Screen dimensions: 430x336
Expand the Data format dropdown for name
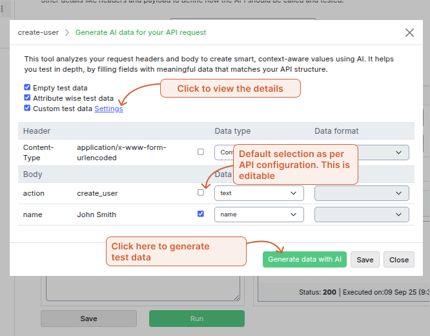click(x=362, y=214)
